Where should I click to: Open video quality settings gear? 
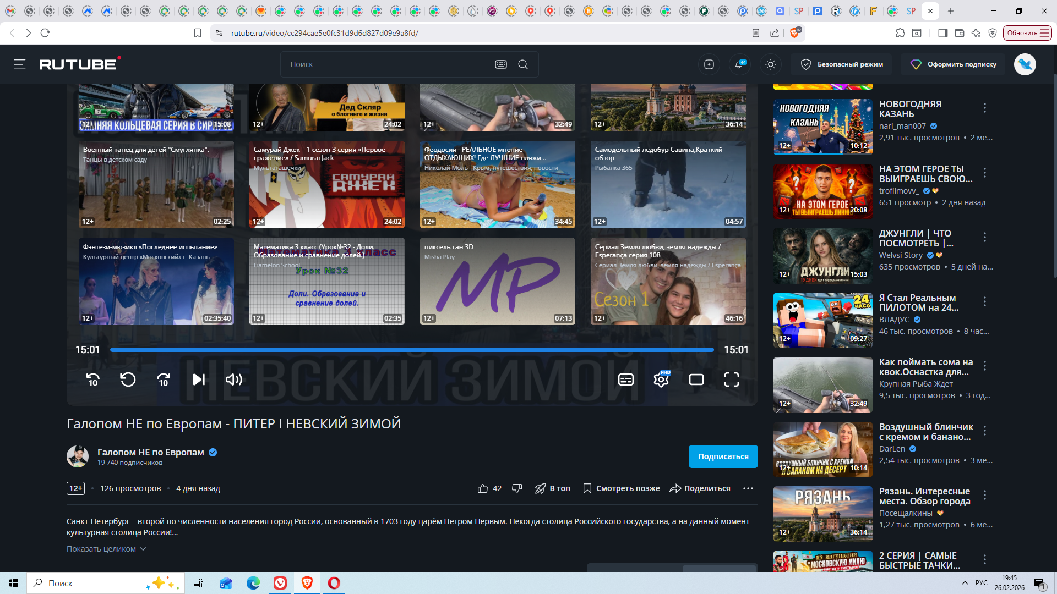point(661,380)
